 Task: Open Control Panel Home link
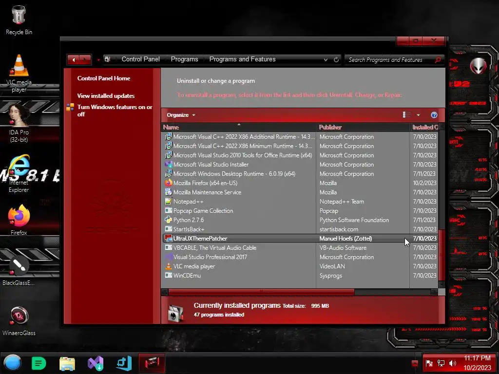(103, 78)
